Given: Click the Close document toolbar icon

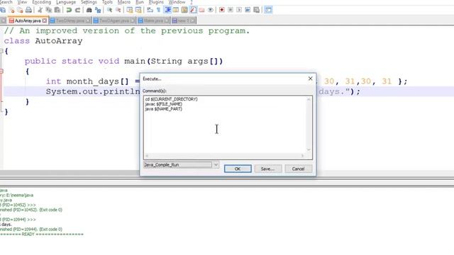Looking at the screenshot, I should 11,10.
